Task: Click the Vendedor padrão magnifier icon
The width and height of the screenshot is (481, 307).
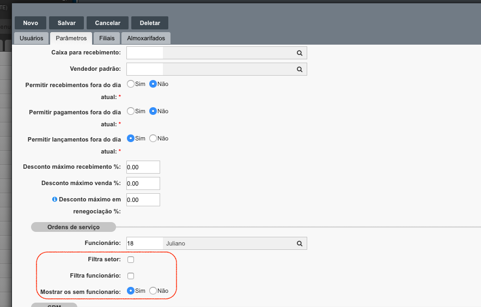Action: coord(299,70)
